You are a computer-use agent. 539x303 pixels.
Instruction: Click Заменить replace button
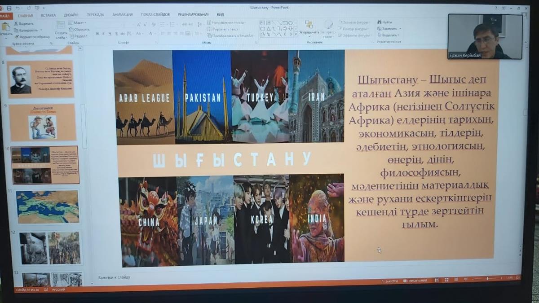point(389,28)
